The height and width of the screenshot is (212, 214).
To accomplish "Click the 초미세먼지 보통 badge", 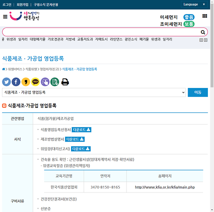I will 189,24.
